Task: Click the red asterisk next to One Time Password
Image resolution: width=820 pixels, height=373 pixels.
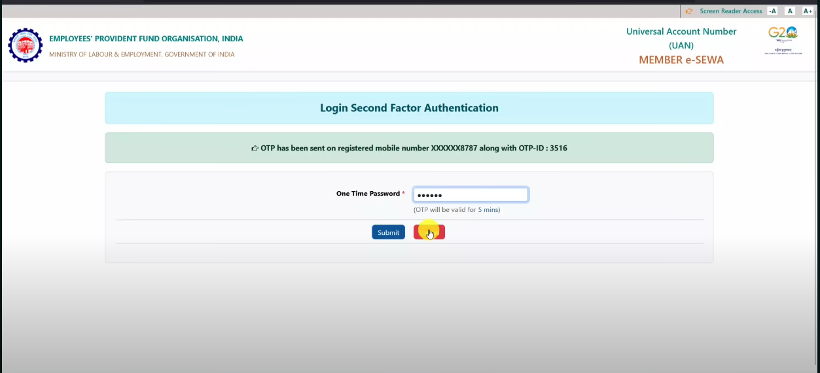Action: (404, 194)
